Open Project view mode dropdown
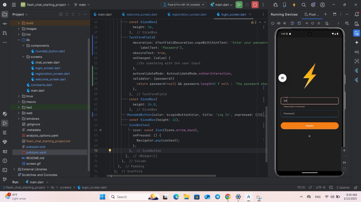361x202 pixels. click(20, 14)
